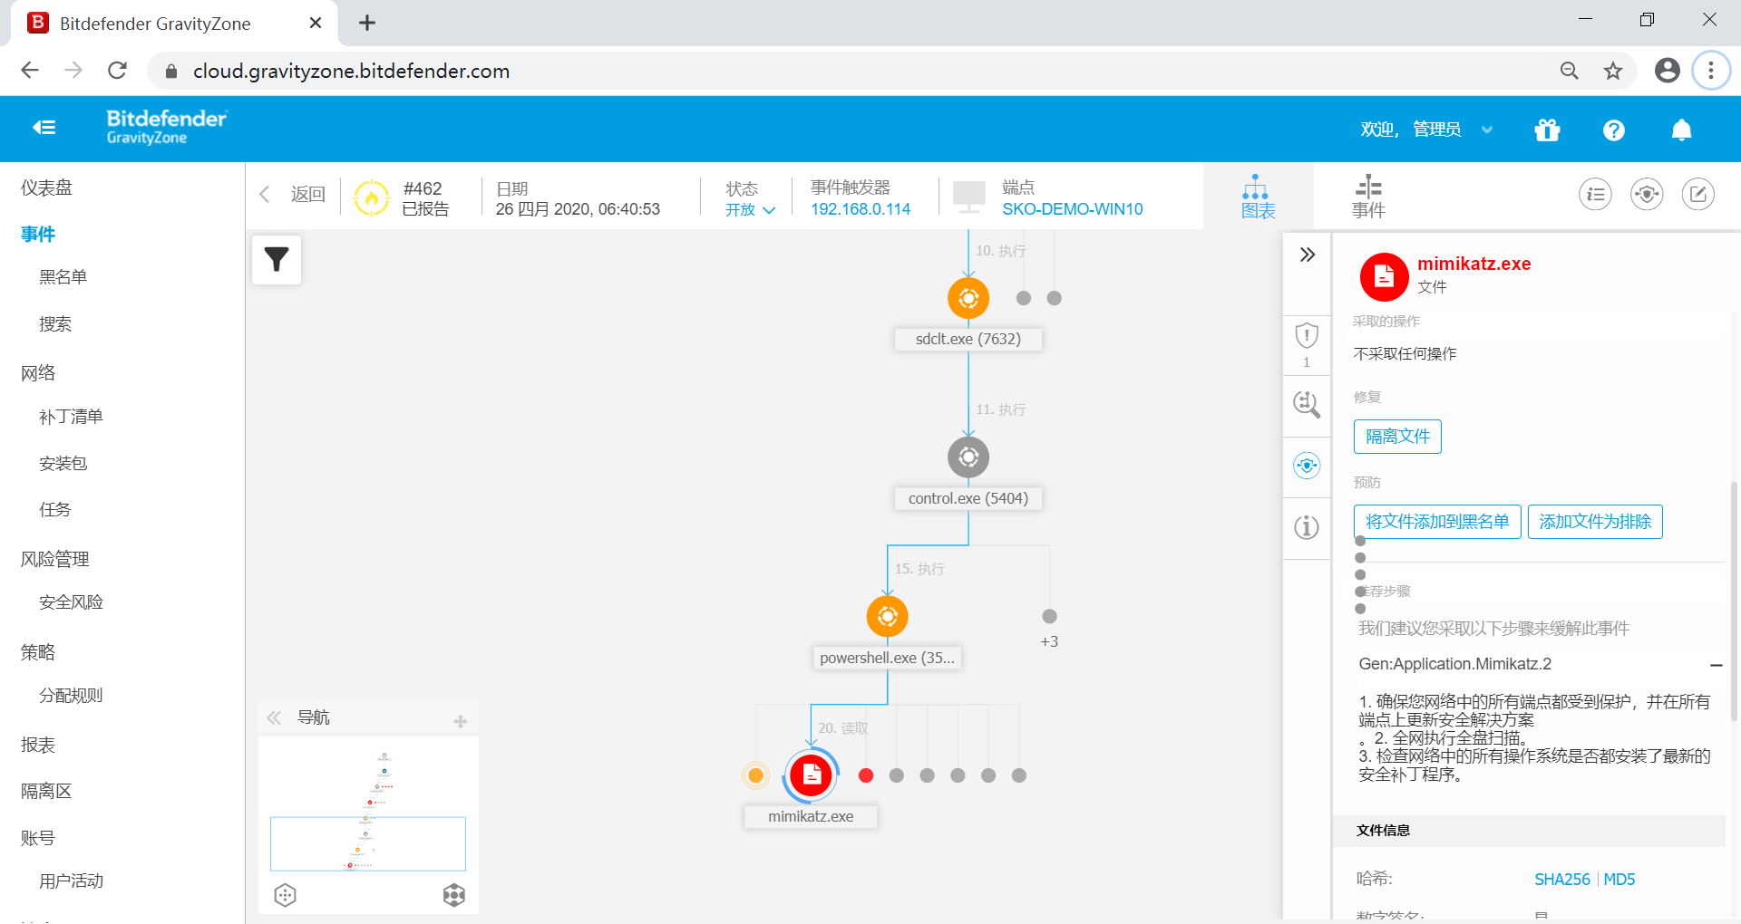Screen dimensions: 1741x924
Task: Reload the page
Action: coord(117,71)
